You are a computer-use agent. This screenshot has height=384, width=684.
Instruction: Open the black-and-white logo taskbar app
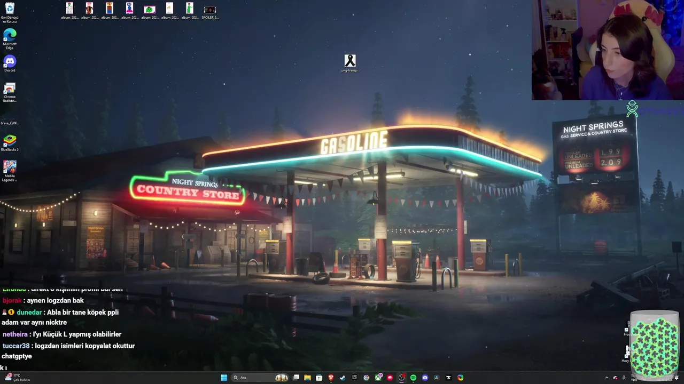click(448, 378)
